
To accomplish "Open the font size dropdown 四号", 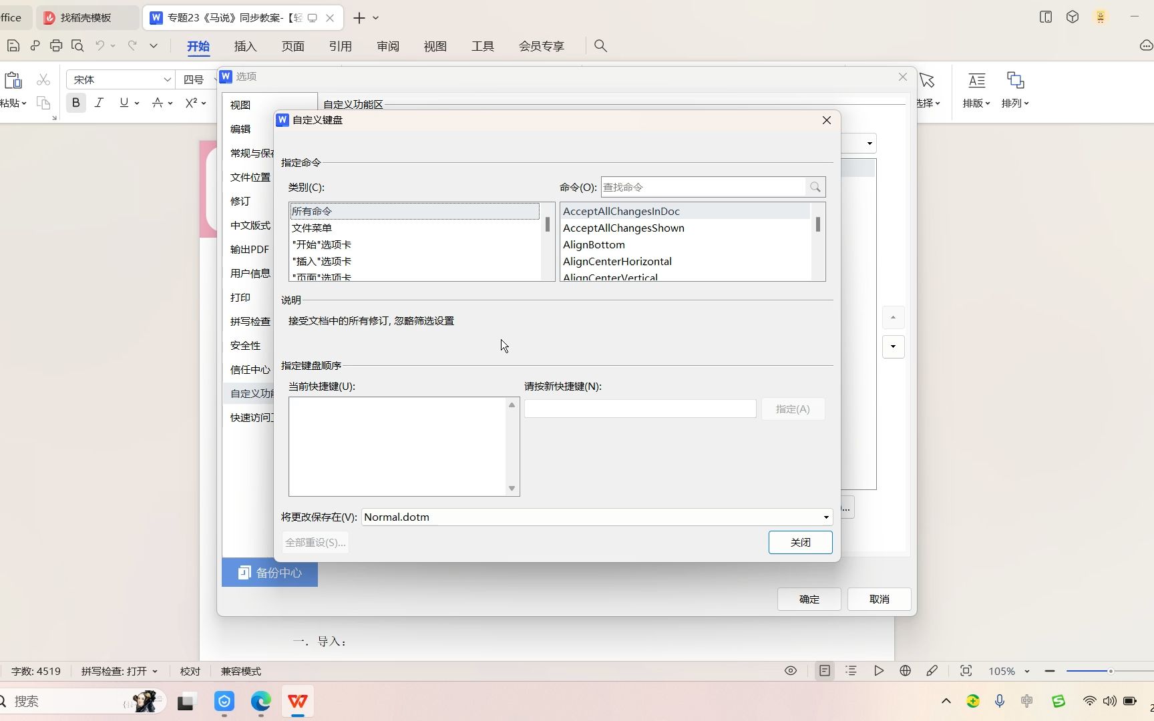I will [x=216, y=79].
